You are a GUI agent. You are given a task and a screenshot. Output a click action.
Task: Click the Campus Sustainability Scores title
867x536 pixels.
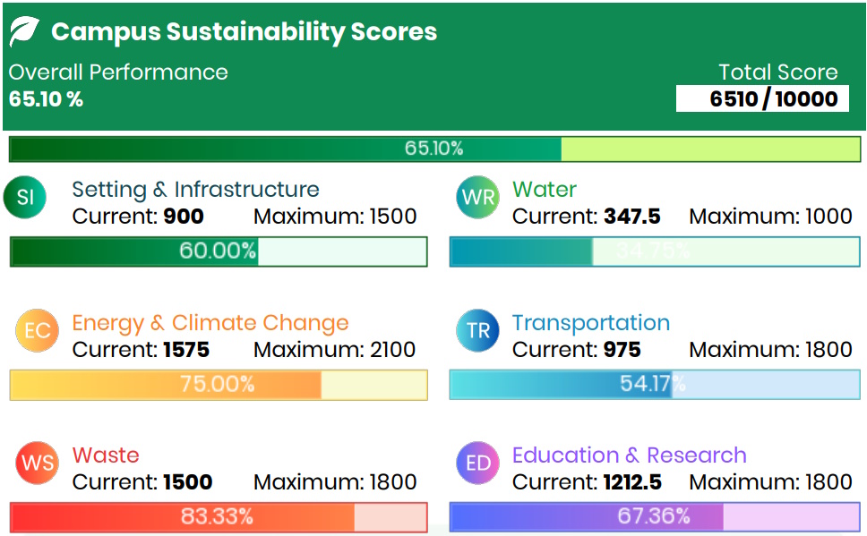[x=244, y=32]
